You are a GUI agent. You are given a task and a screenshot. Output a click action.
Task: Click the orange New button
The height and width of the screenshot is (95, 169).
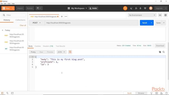coord(6,8)
